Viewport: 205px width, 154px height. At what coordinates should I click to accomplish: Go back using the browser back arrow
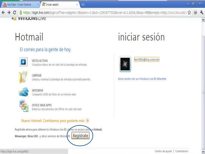(x=3, y=13)
